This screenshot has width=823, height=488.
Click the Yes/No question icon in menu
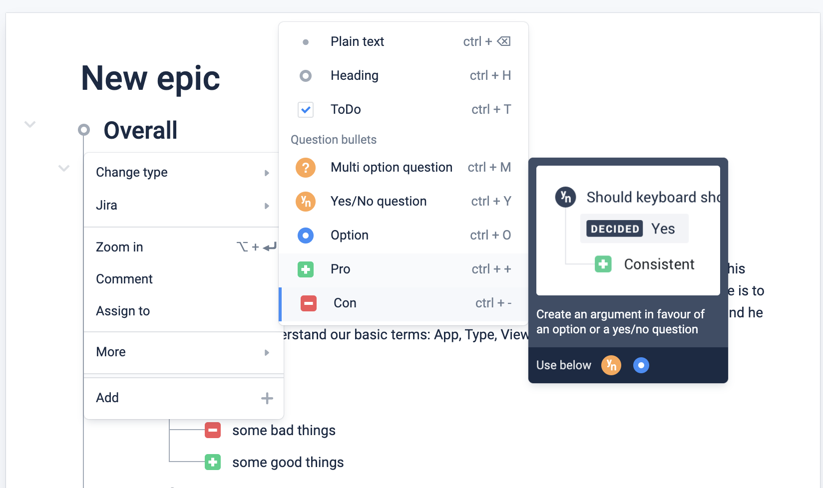pos(306,202)
